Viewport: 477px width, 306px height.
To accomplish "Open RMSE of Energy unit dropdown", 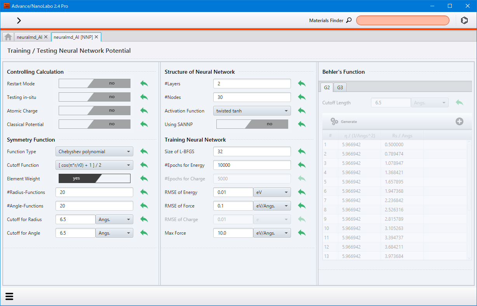I will pos(272,192).
